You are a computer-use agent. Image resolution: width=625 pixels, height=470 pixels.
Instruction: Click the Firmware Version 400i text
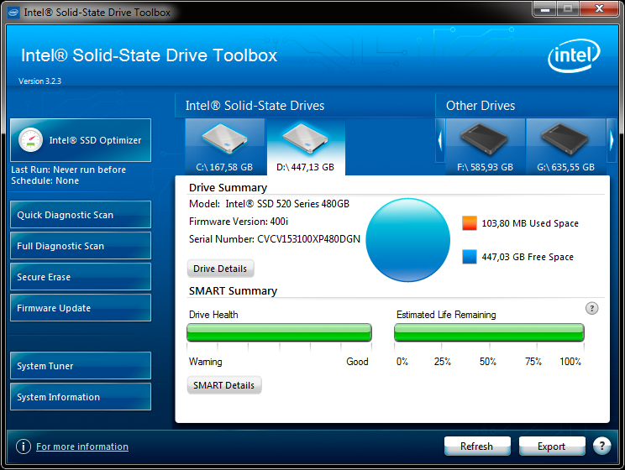click(239, 222)
